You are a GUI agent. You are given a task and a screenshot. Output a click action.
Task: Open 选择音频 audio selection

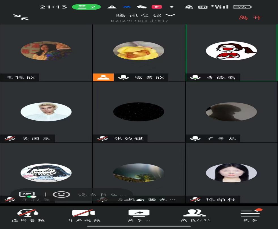pyautogui.click(x=28, y=215)
